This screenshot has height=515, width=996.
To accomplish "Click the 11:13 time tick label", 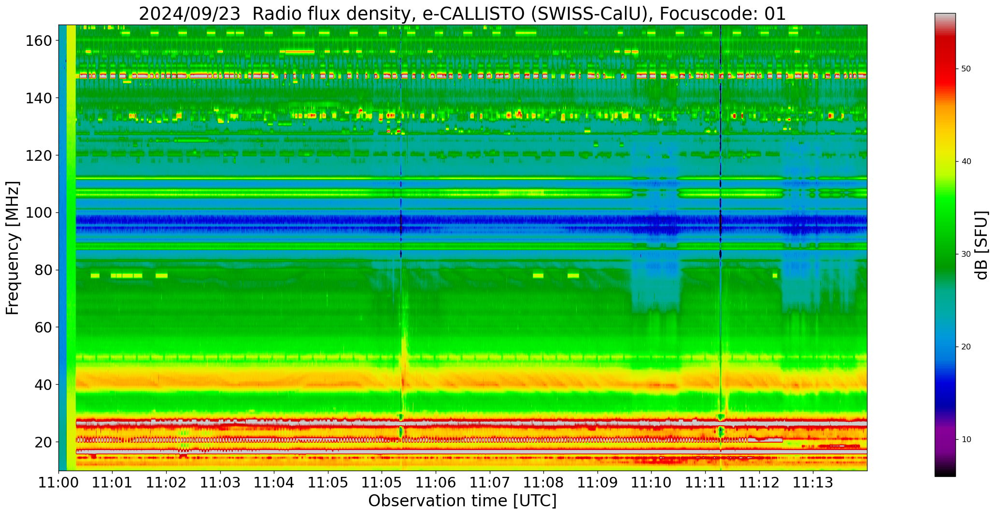I will (x=813, y=483).
